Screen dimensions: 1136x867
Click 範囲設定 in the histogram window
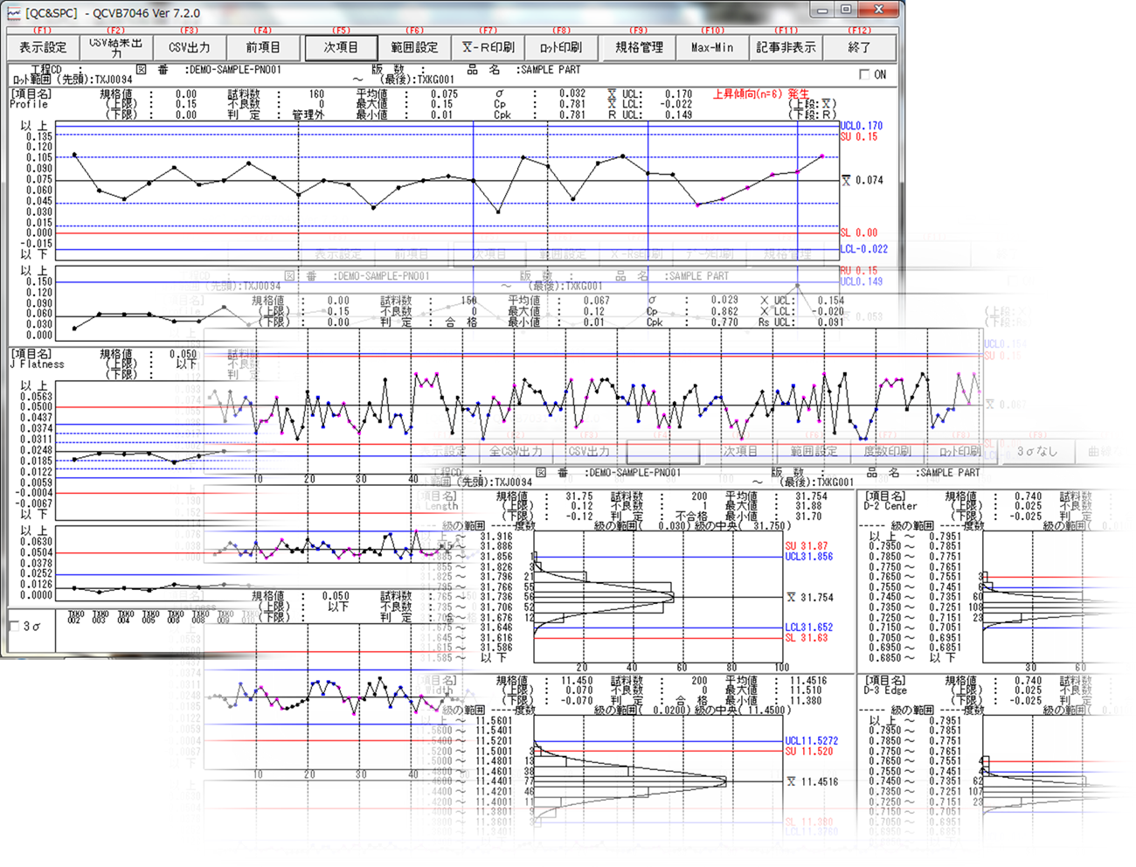point(814,452)
